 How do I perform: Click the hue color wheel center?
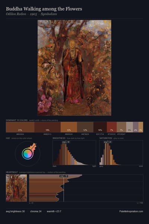click(28, 154)
